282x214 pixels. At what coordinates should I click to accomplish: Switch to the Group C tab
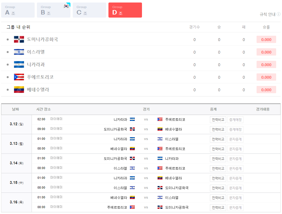tap(89, 10)
